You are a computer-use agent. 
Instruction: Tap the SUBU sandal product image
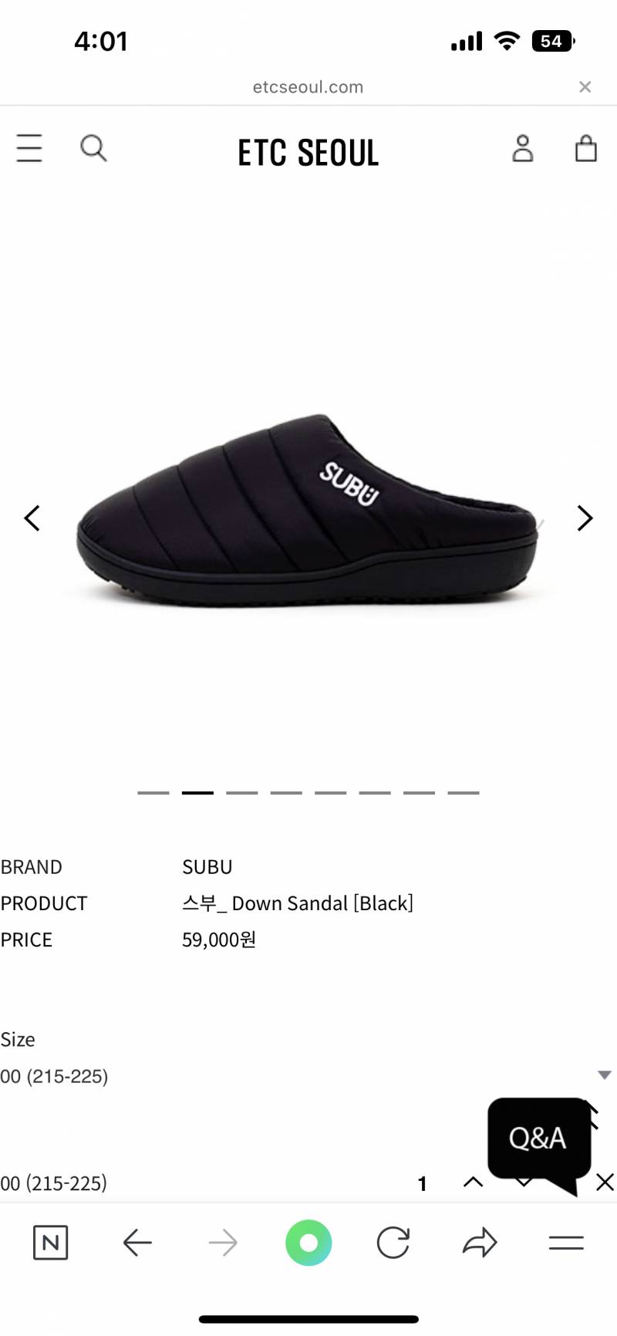click(x=307, y=511)
